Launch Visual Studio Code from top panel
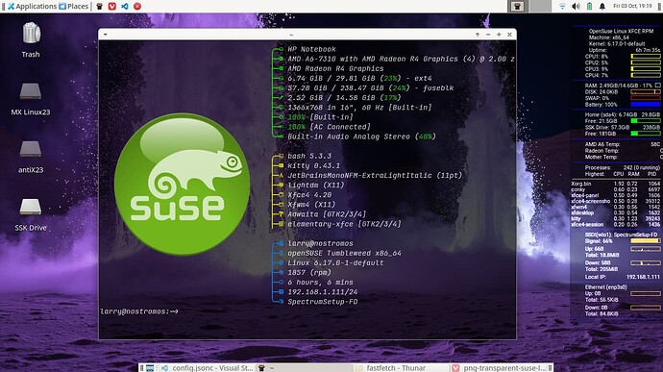Image resolution: width=663 pixels, height=372 pixels. pyautogui.click(x=125, y=7)
